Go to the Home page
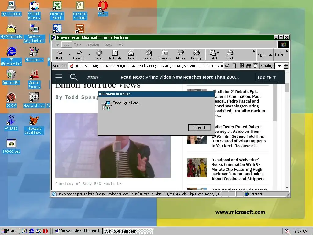The image size is (313, 235). pos(131,55)
